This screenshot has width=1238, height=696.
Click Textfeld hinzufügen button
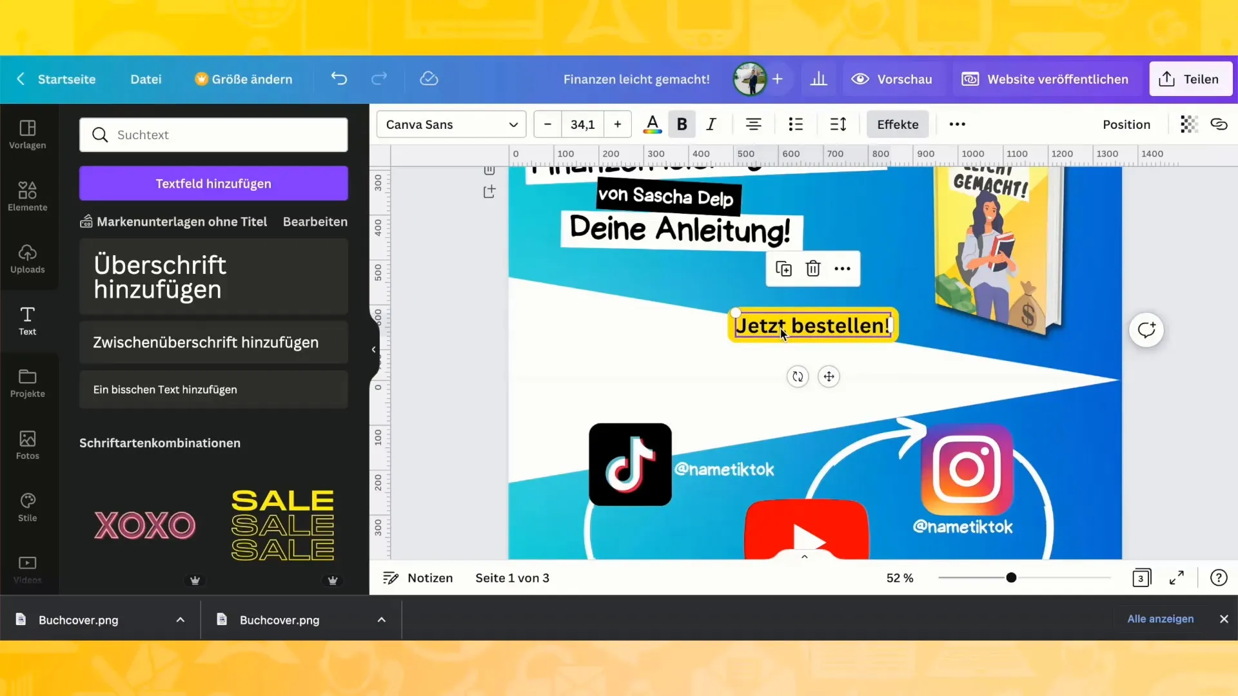(213, 184)
